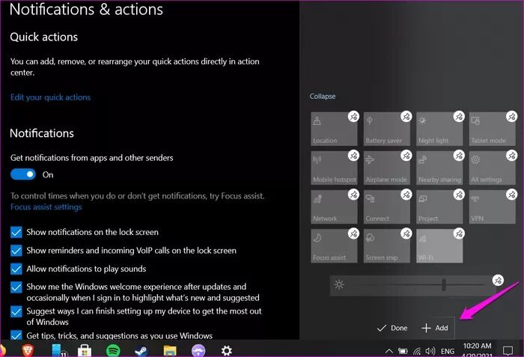This screenshot has width=524, height=357.
Task: Open Wi-Fi network tray icon
Action: [417, 351]
